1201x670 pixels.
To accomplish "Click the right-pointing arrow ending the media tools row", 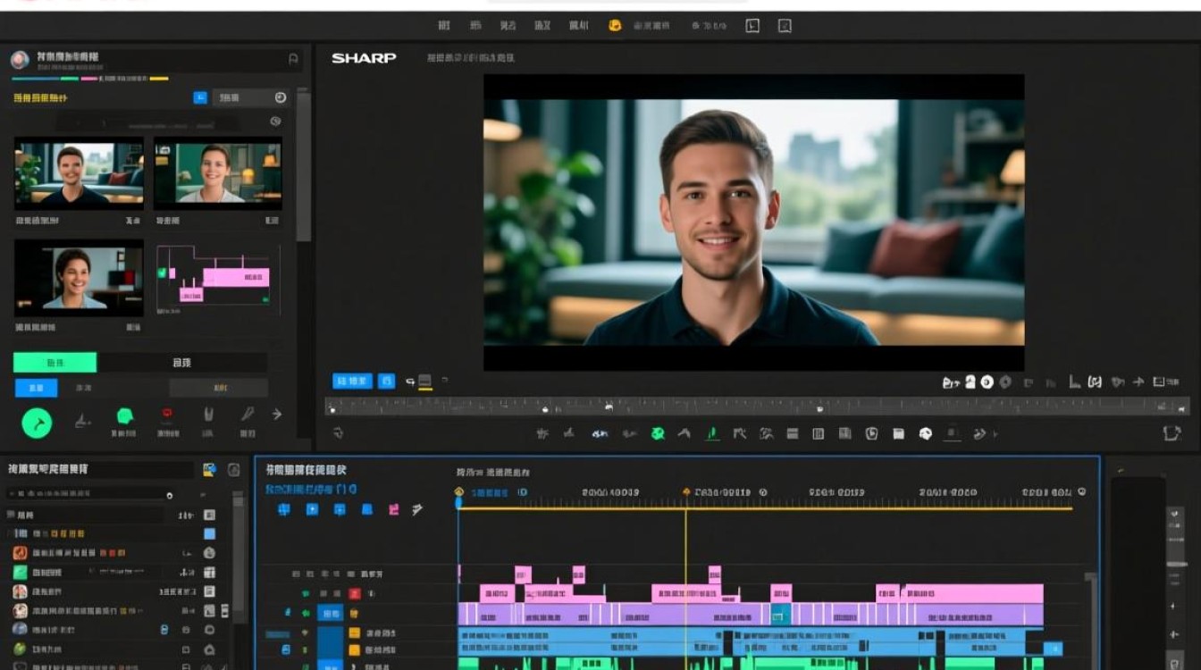I will point(277,415).
